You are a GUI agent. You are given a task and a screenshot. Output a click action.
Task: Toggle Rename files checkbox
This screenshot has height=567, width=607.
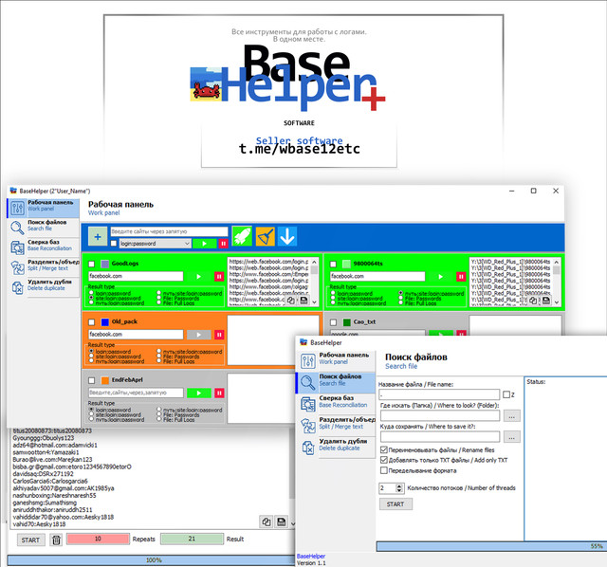tap(383, 449)
